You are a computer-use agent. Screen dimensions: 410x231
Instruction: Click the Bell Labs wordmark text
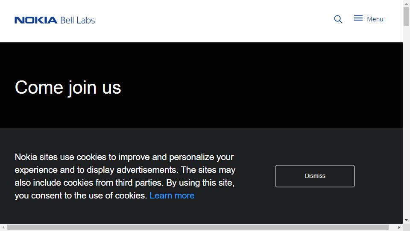pos(77,20)
